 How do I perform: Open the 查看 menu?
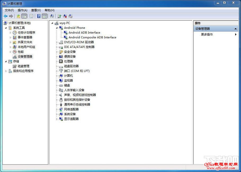(x=36, y=10)
